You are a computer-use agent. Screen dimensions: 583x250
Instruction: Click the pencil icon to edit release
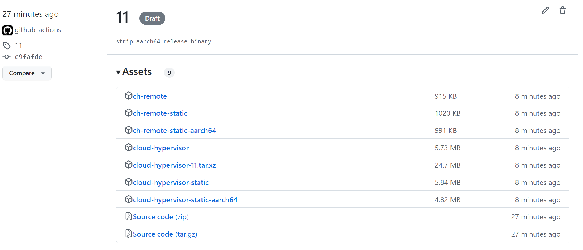click(x=545, y=10)
